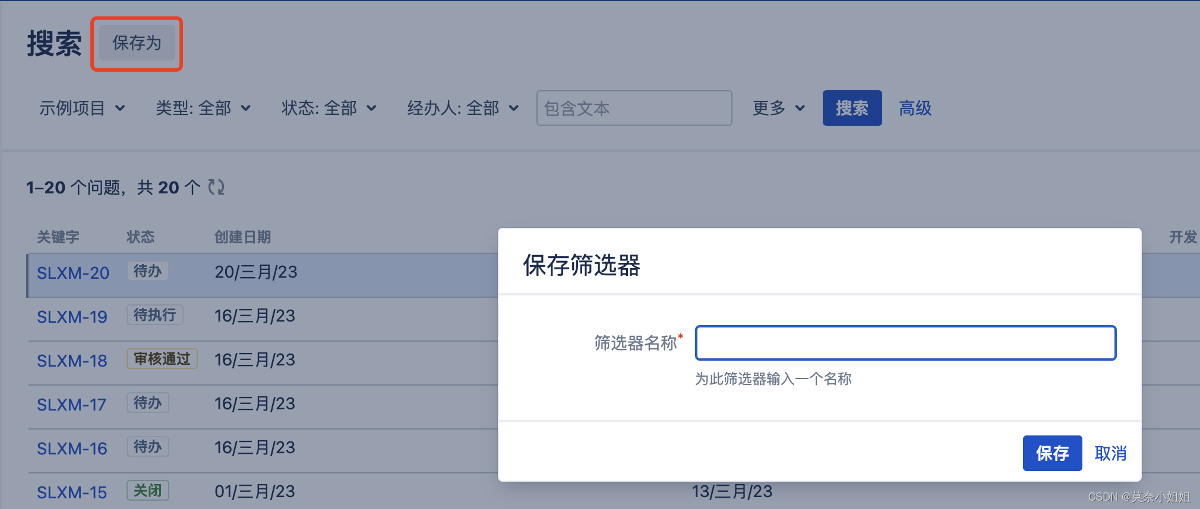Click the 13/三月/23 date cell
Screen dimensions: 1200x509
point(732,491)
